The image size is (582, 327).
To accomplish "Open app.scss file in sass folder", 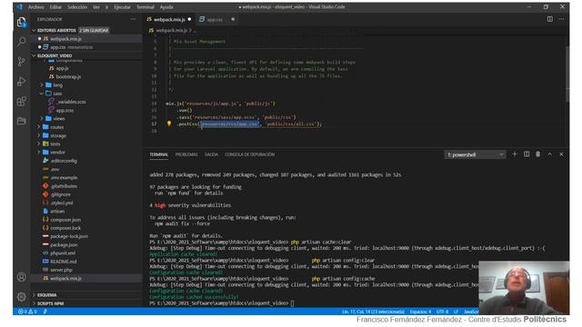I will (65, 111).
